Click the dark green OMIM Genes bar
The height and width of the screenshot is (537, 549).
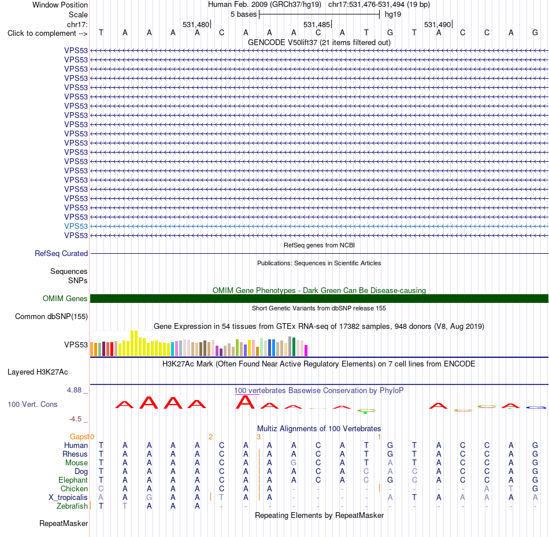point(319,298)
